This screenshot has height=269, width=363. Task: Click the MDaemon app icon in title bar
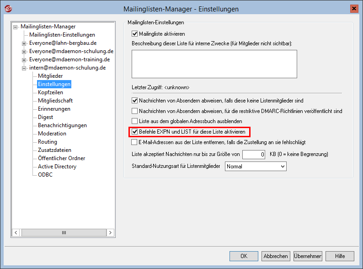point(6,9)
